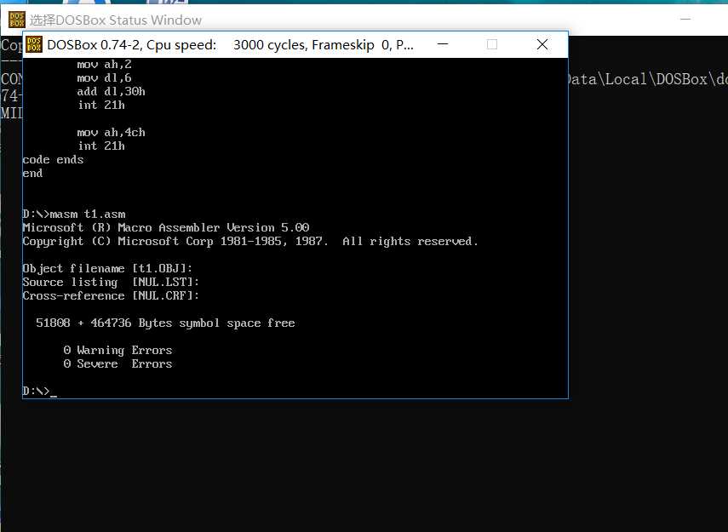Click the 'add dl,30h' code line

111,91
